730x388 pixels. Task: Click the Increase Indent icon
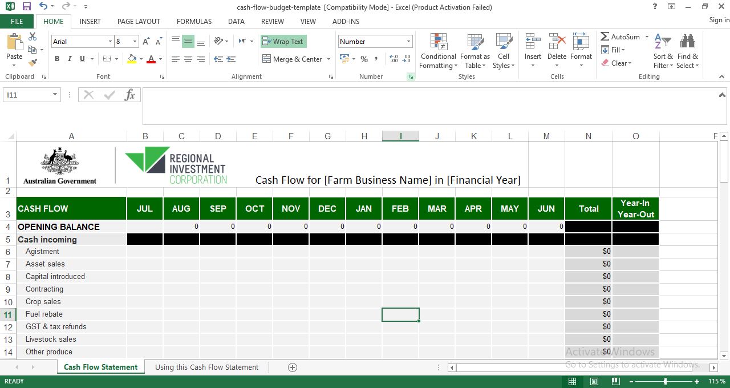pos(231,59)
